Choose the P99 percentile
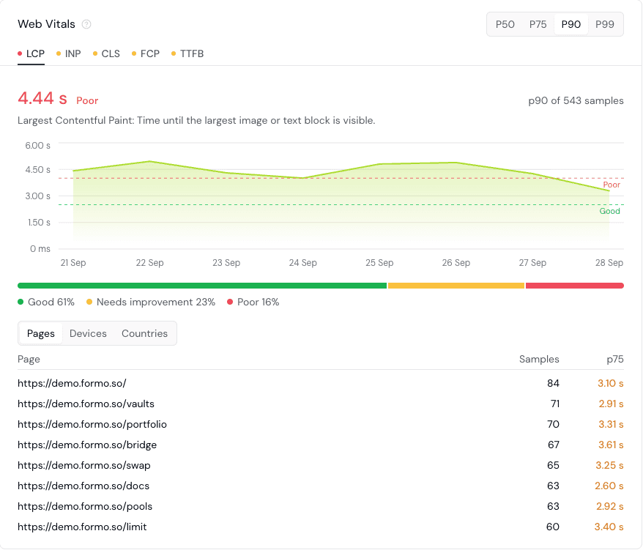Screen dimensions: 643x550 click(x=604, y=24)
